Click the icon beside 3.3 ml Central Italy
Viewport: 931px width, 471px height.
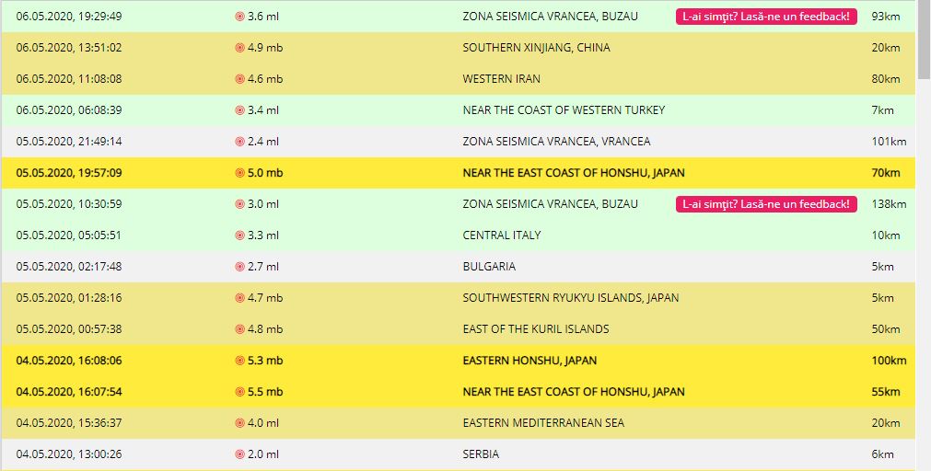(239, 235)
